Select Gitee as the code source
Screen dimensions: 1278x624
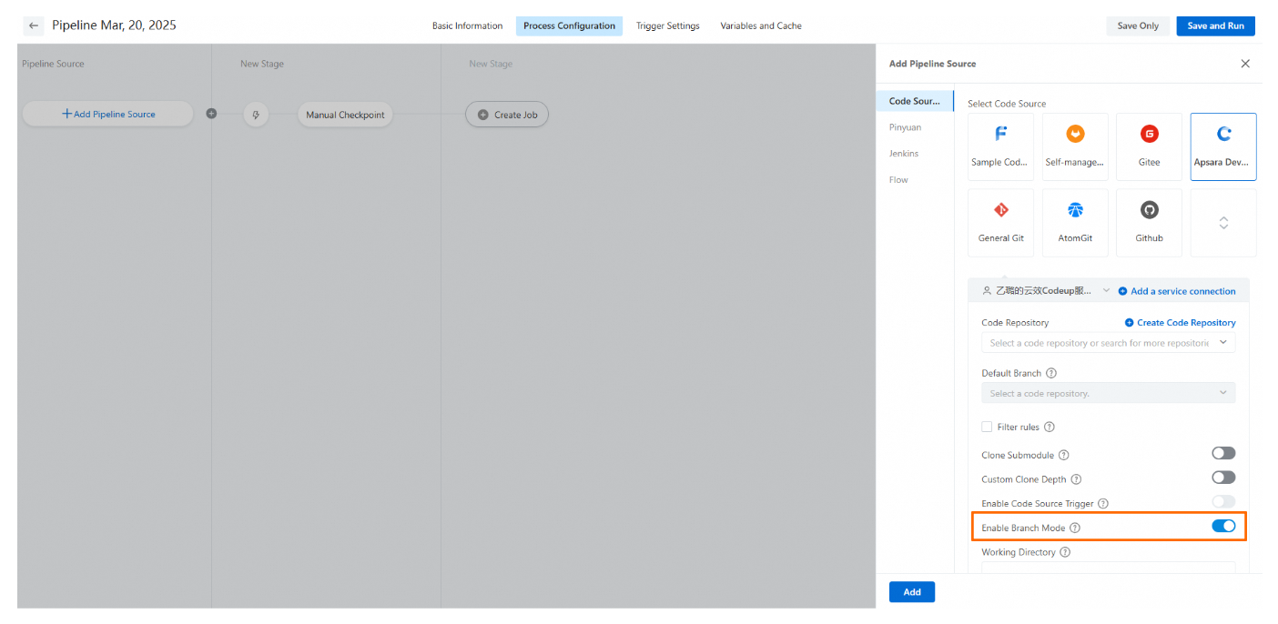(1149, 146)
